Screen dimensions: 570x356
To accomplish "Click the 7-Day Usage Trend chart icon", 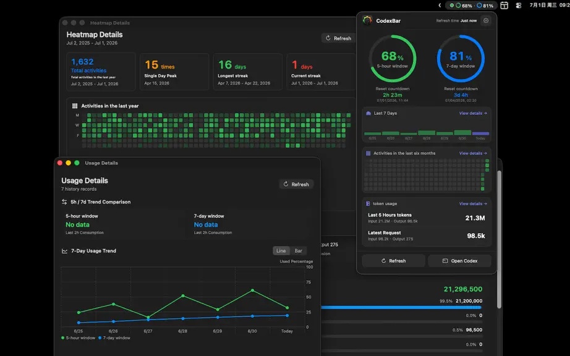I will pyautogui.click(x=65, y=251).
